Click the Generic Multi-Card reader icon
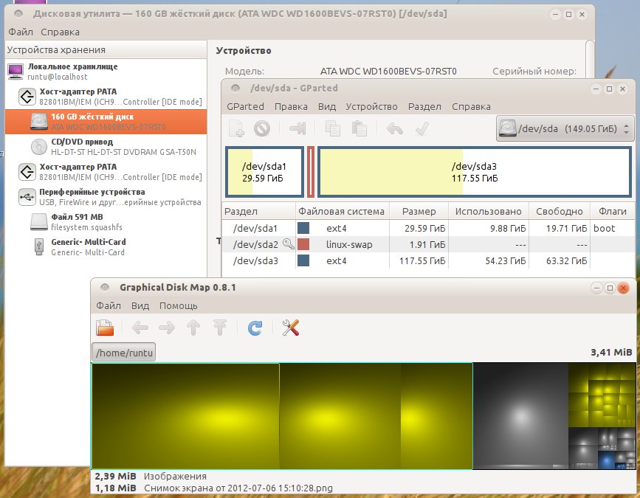 39,246
